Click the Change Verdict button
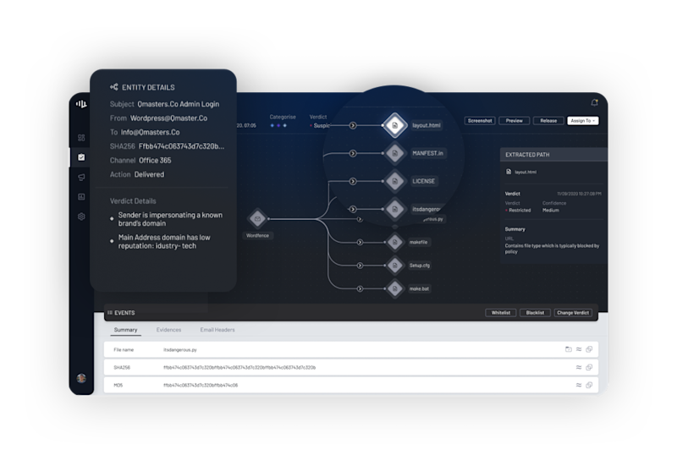This screenshot has height=466, width=677. 573,312
